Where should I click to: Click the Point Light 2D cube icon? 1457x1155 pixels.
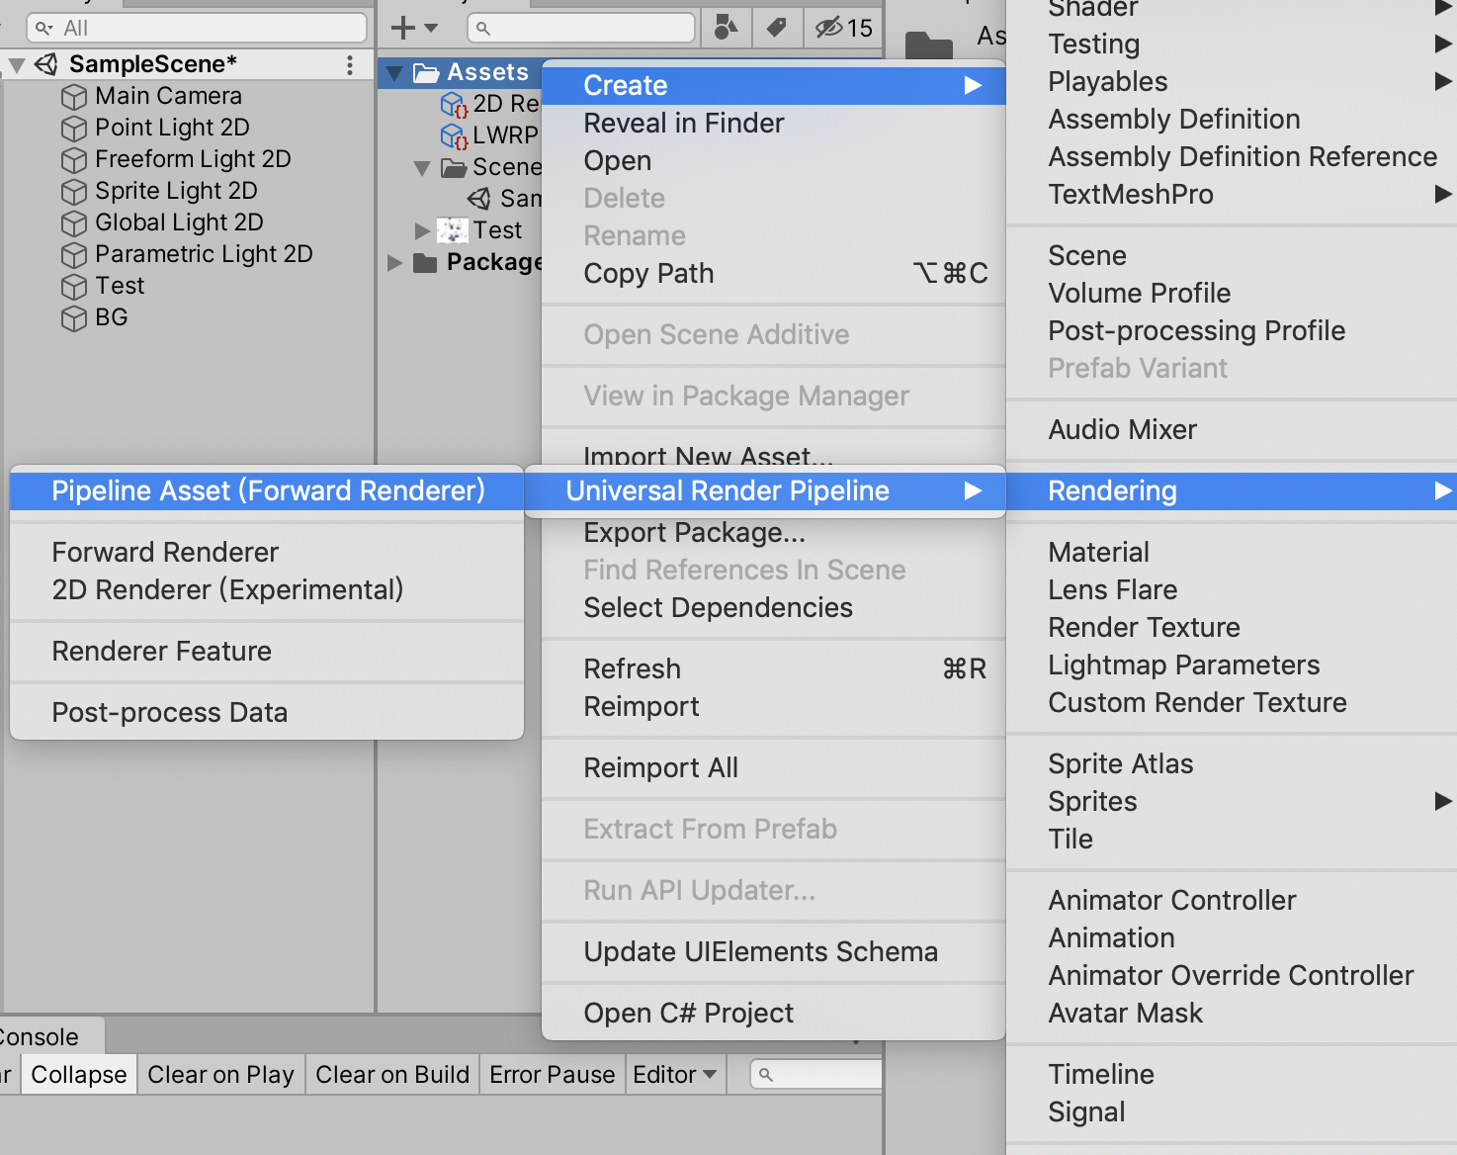74,129
